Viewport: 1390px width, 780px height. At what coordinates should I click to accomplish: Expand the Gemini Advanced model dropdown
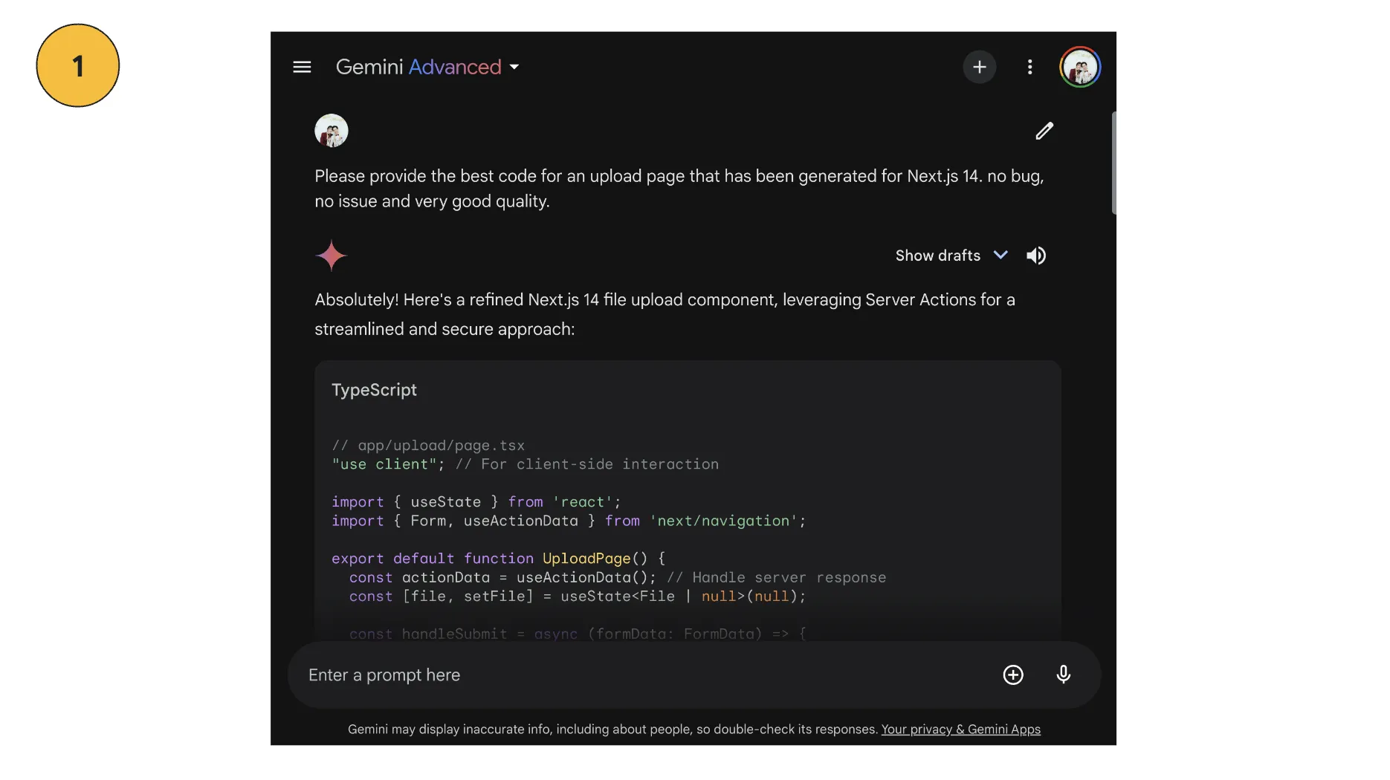point(427,67)
